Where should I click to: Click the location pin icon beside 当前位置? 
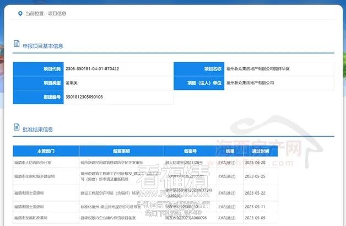click(x=20, y=12)
